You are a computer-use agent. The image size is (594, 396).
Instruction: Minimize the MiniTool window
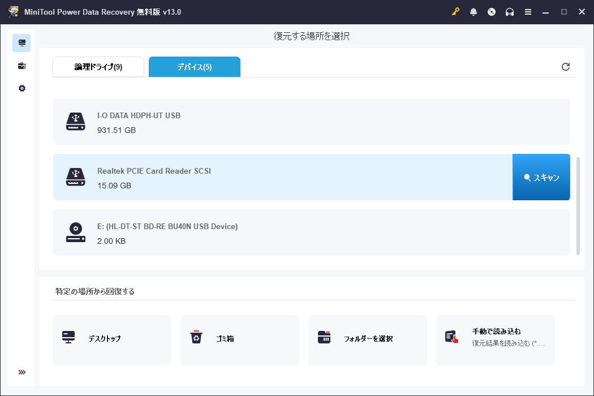click(545, 12)
